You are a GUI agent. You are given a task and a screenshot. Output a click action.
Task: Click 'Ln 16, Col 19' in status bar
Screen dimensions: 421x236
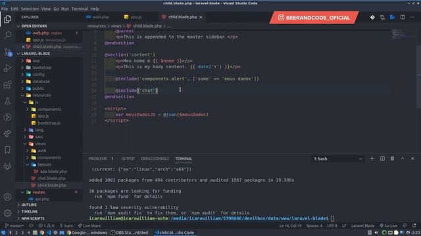[290, 226]
